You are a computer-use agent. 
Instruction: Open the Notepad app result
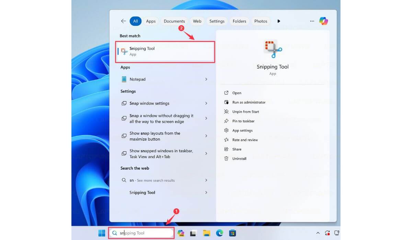[x=165, y=79]
